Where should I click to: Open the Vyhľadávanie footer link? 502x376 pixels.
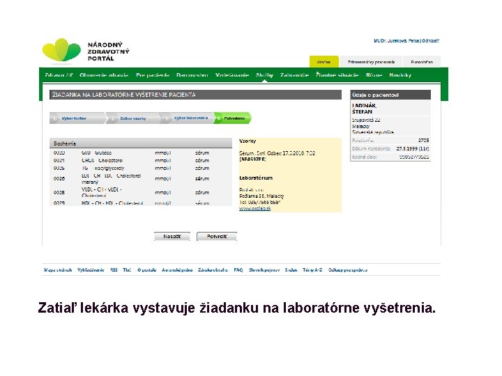click(x=91, y=270)
